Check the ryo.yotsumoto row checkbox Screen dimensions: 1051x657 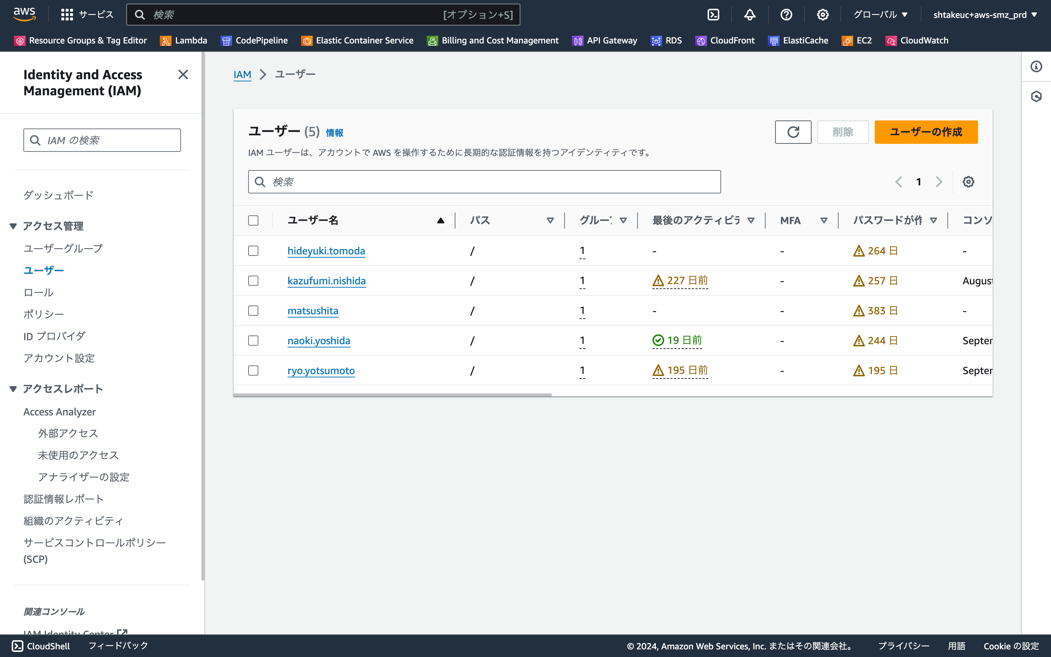253,370
